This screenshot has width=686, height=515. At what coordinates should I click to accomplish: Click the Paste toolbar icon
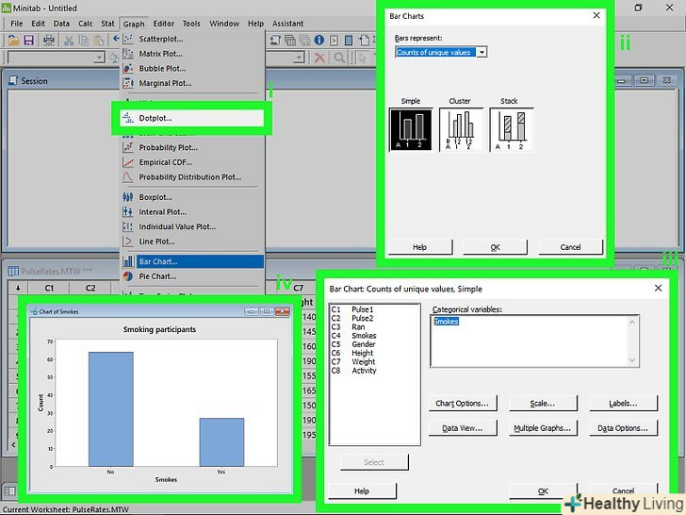(x=99, y=41)
